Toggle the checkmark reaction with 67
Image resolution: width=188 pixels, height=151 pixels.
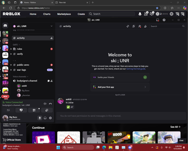pos(70,107)
